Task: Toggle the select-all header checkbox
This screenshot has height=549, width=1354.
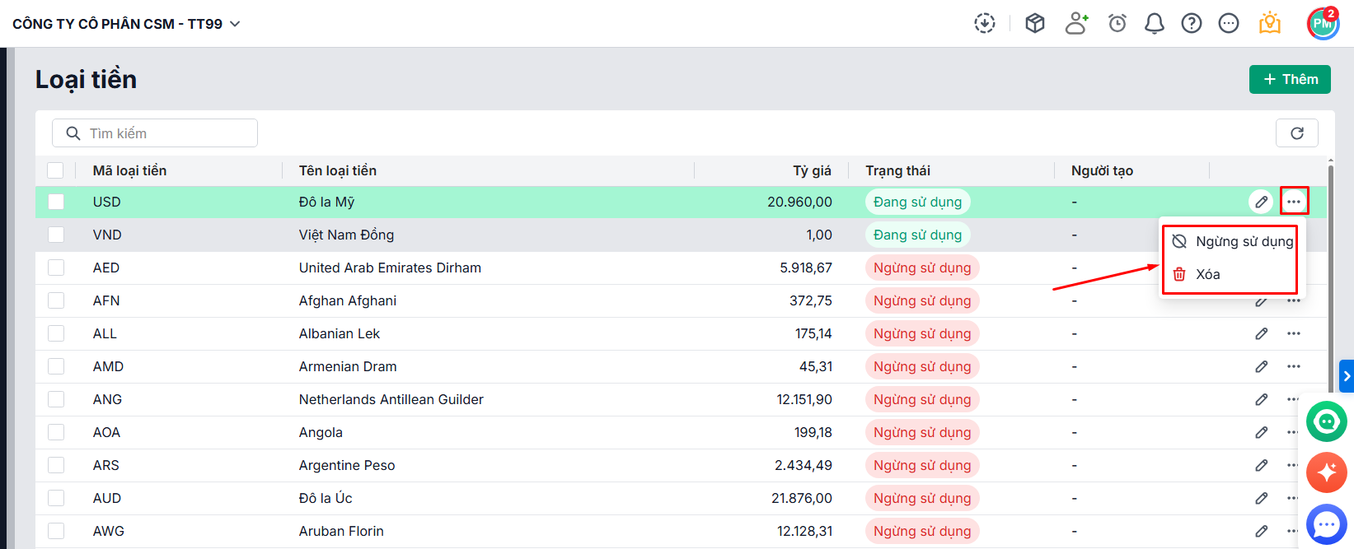Action: pyautogui.click(x=55, y=170)
